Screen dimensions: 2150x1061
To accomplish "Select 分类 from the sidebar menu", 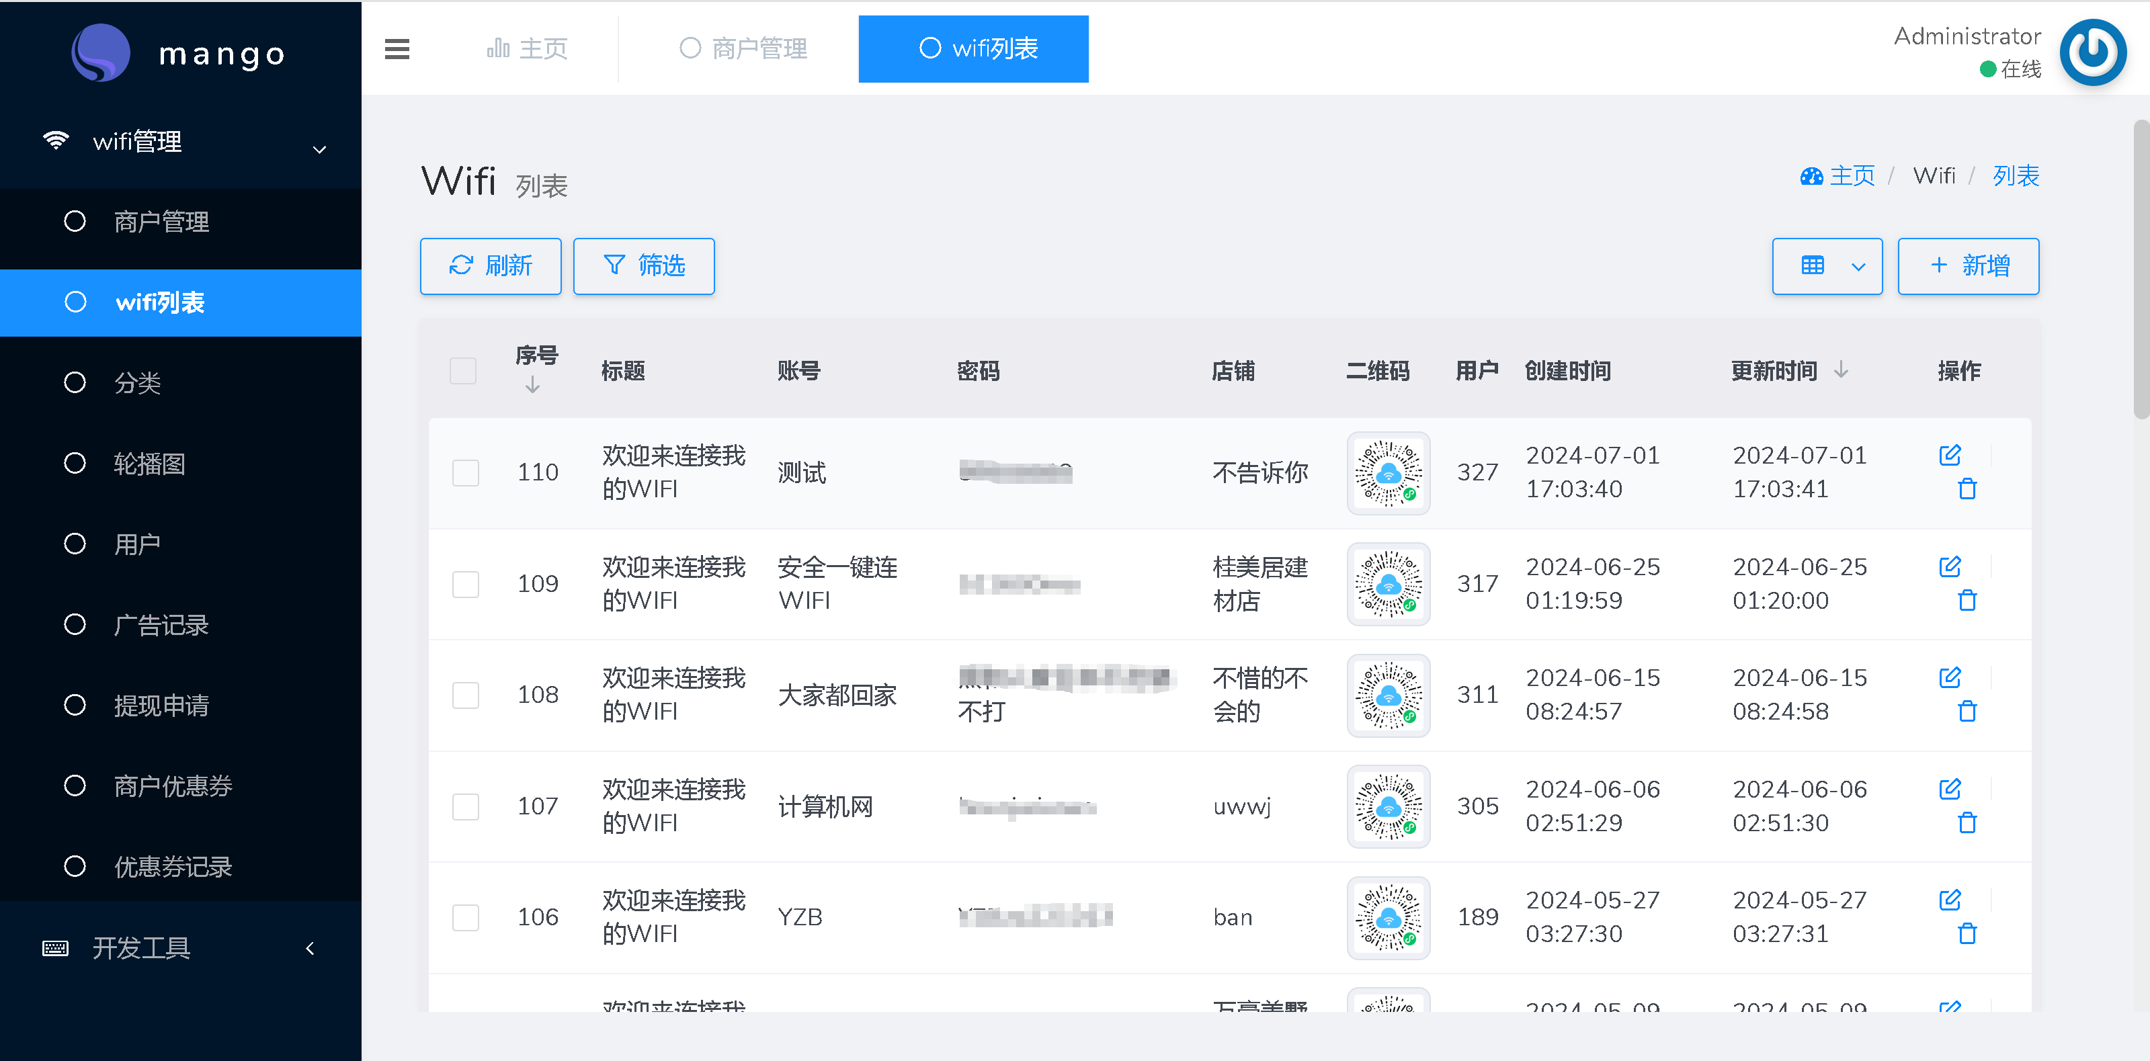I will [x=138, y=382].
